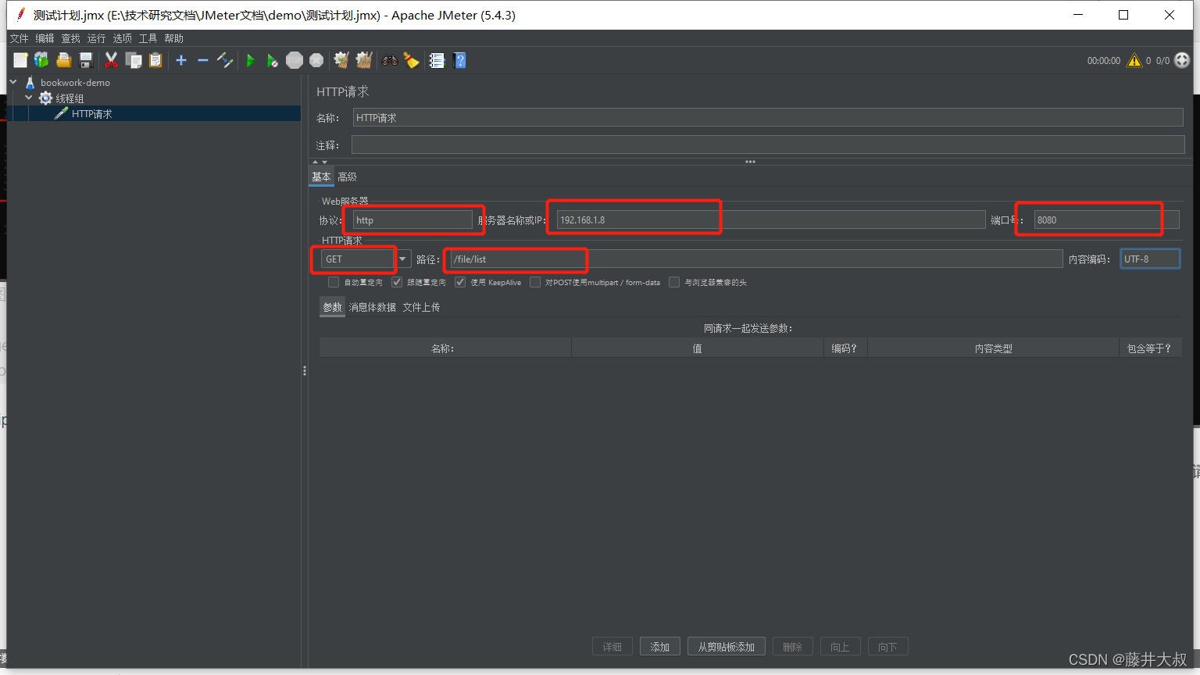Click the 内容编码 field with UTF-8
This screenshot has width=1200, height=675.
(x=1150, y=259)
